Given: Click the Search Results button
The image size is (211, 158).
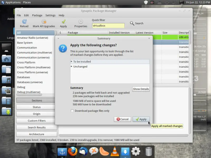Looking at the screenshot, I should pyautogui.click(x=37, y=127).
